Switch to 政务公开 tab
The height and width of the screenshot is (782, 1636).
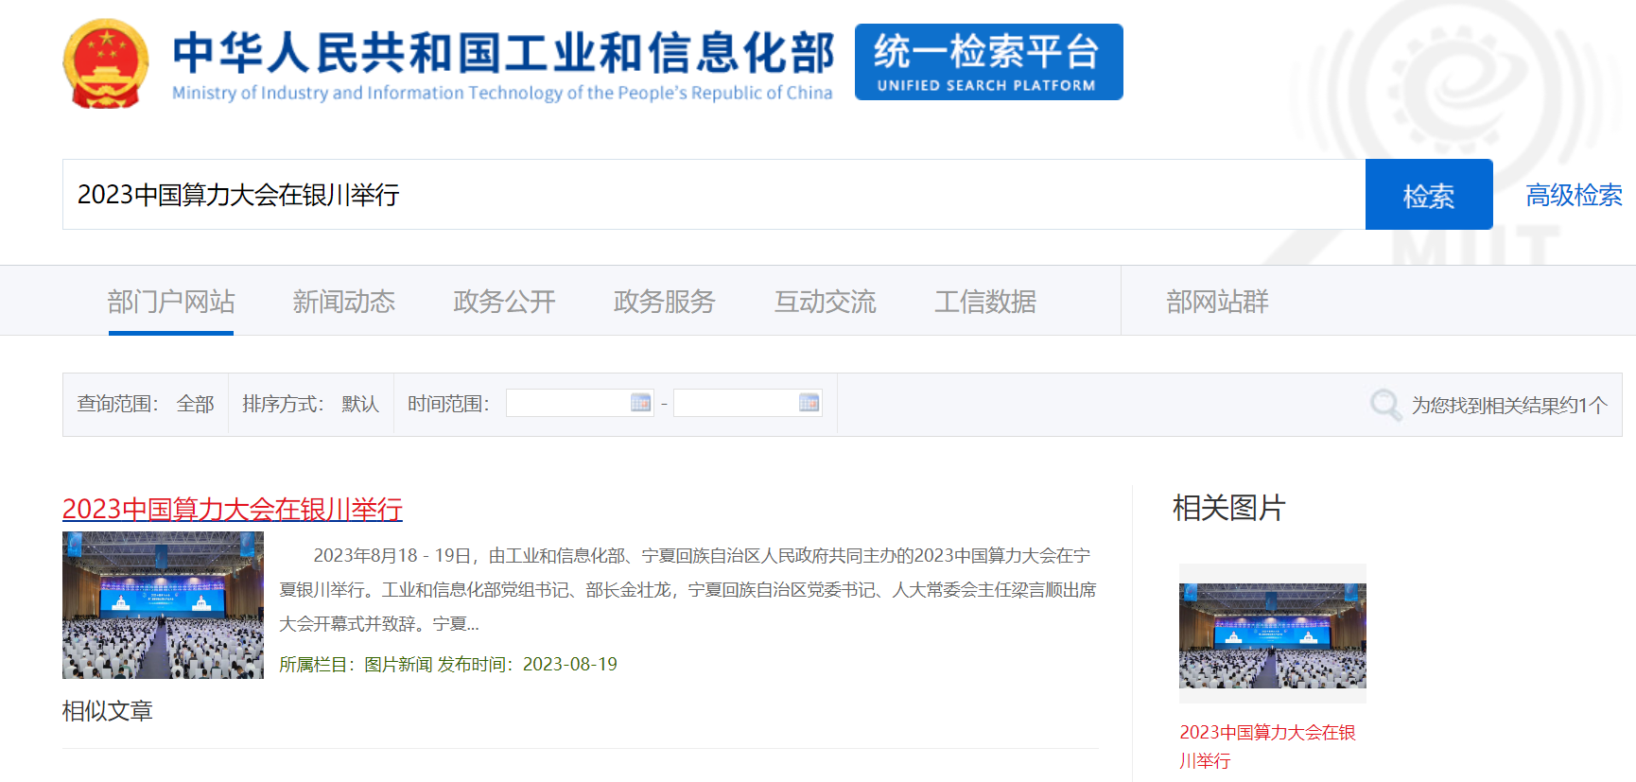(x=504, y=302)
